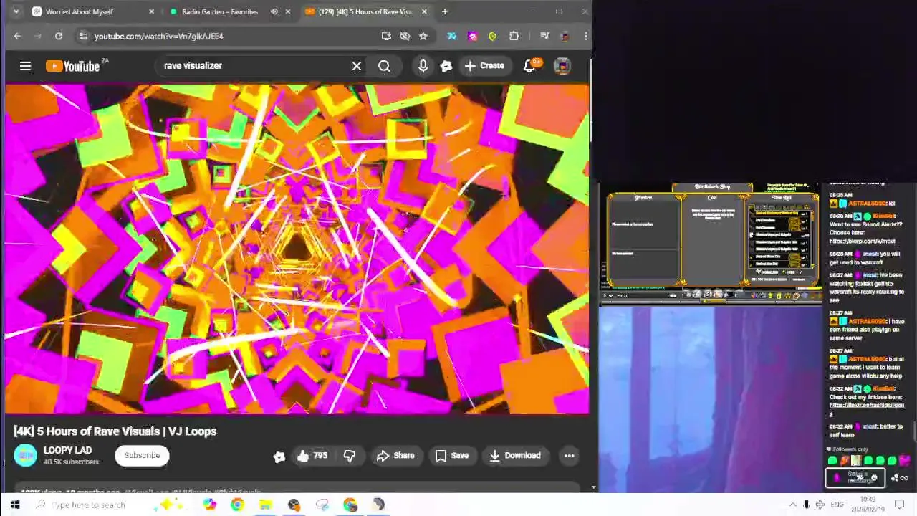This screenshot has height=516, width=917.
Task: Click the crossed-eye tracking protection icon
Action: pyautogui.click(x=405, y=36)
